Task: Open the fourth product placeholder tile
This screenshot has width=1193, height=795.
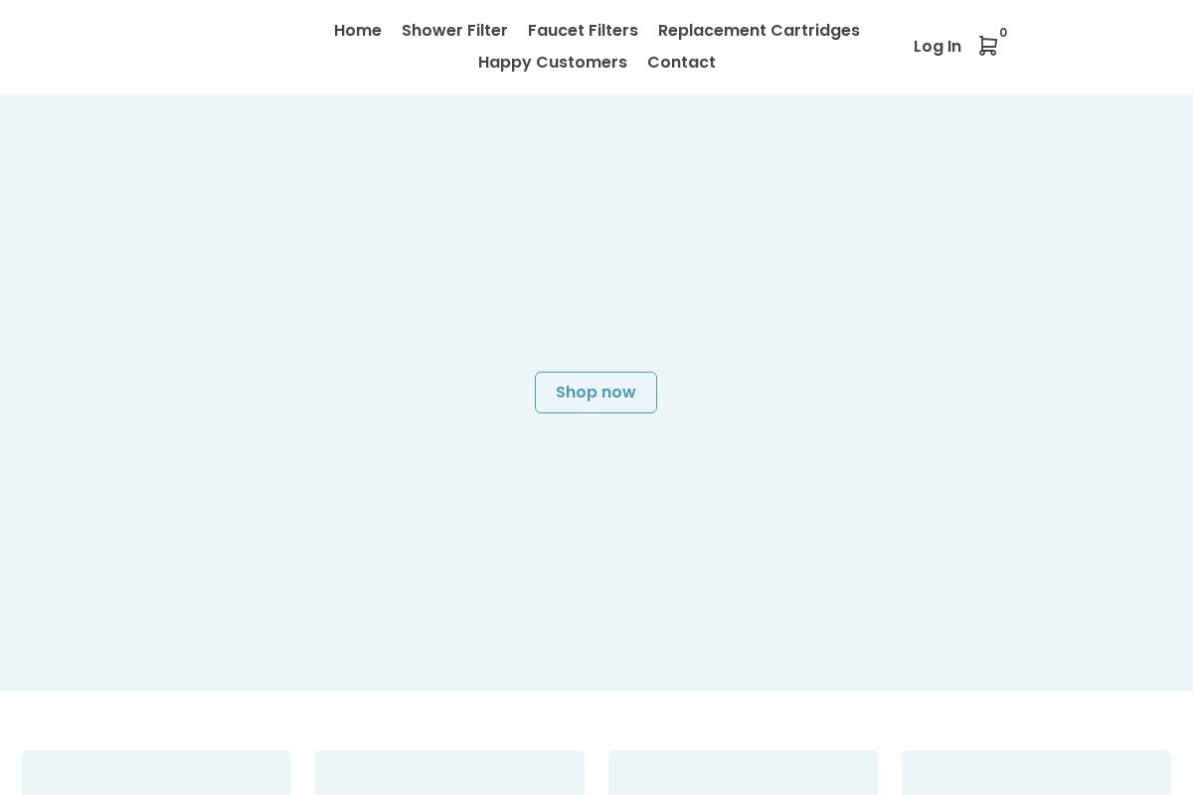Action: (1036, 775)
